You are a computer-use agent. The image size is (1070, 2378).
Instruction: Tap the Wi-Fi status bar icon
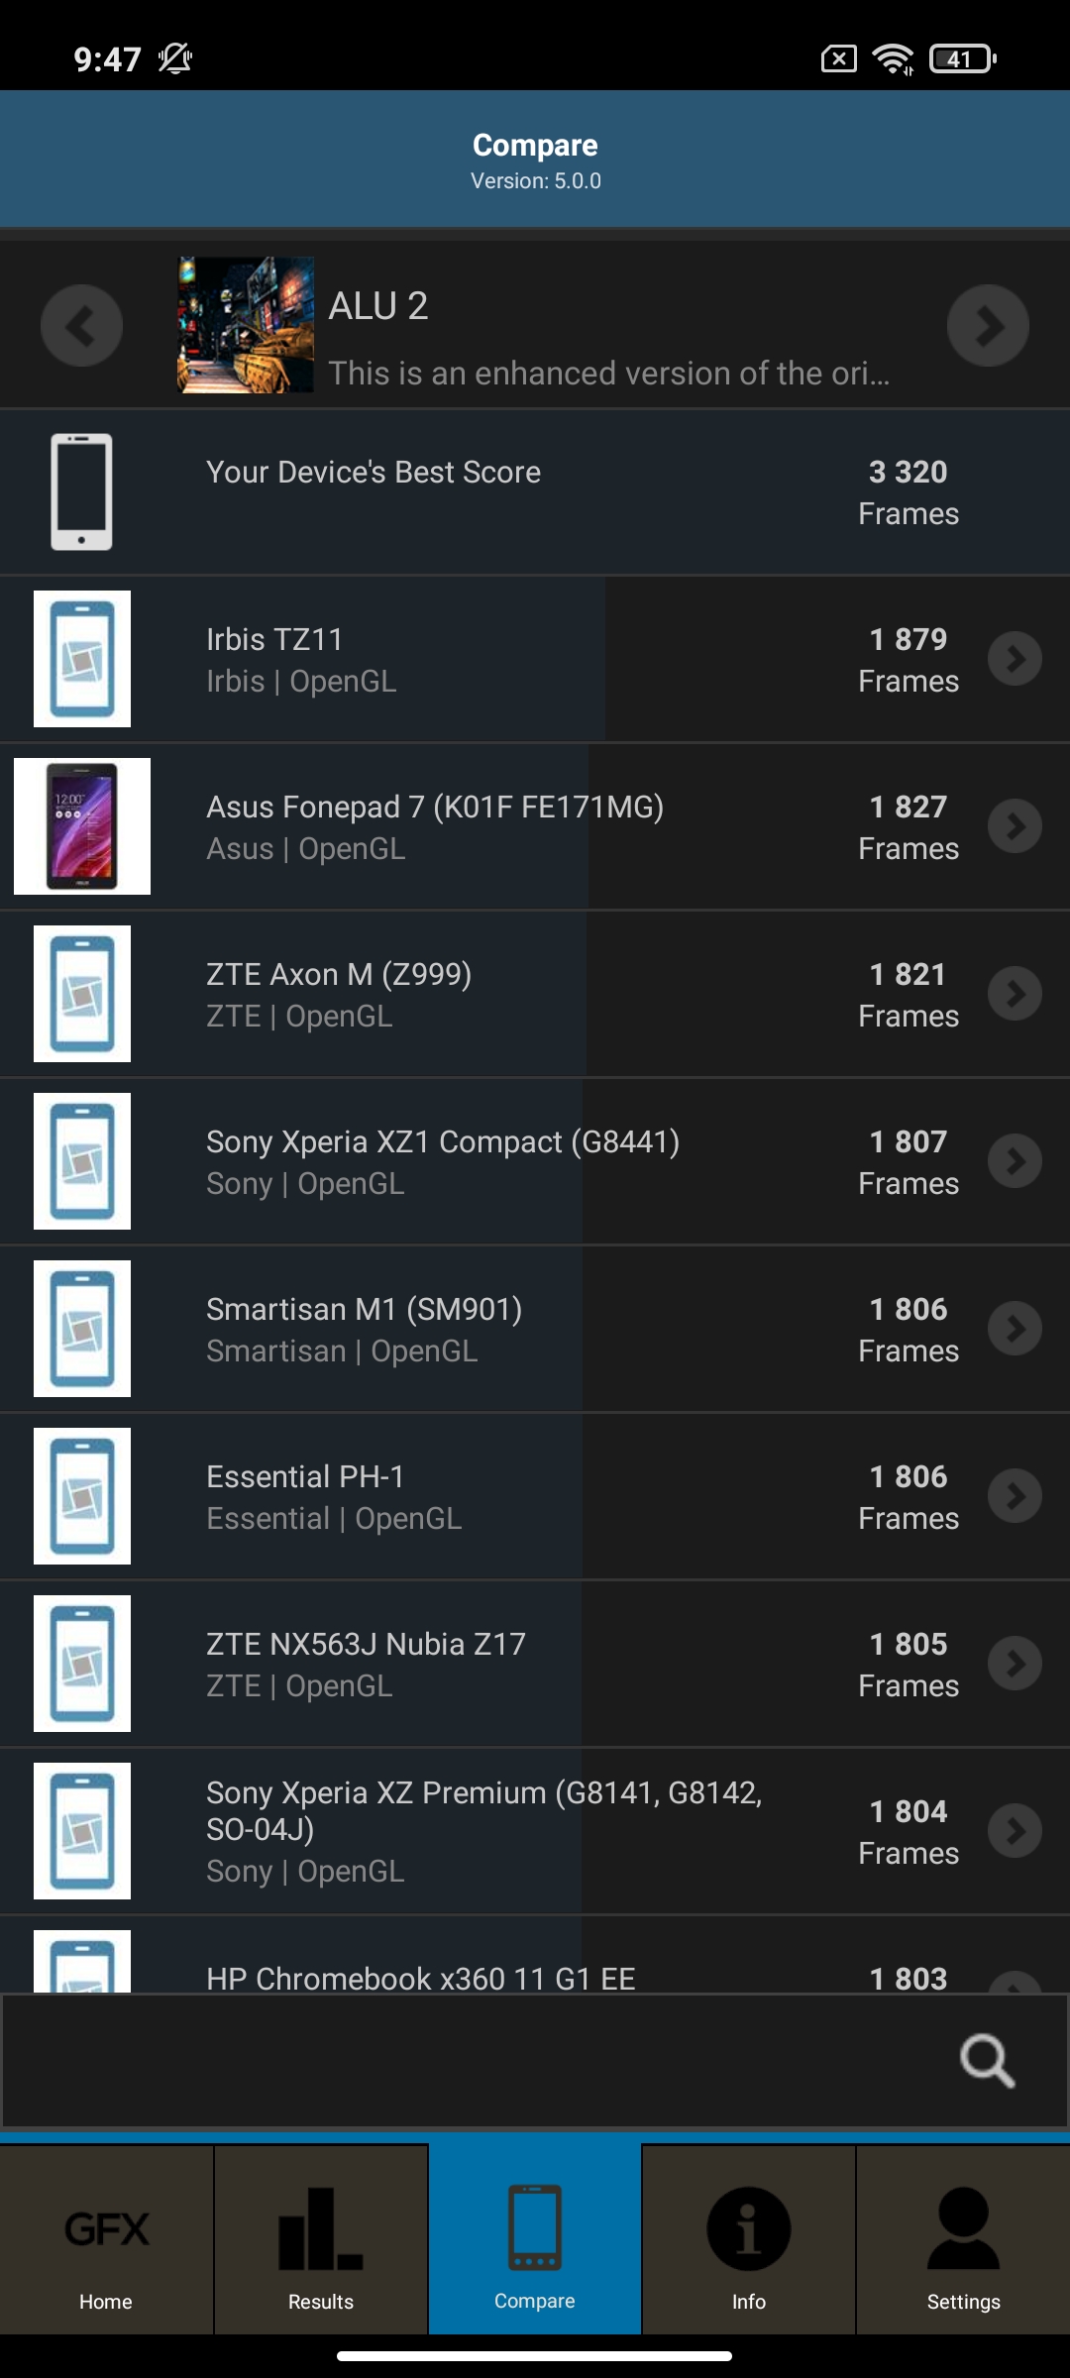[893, 59]
